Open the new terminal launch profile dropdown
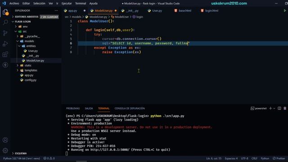The height and width of the screenshot is (162, 288). point(274,108)
